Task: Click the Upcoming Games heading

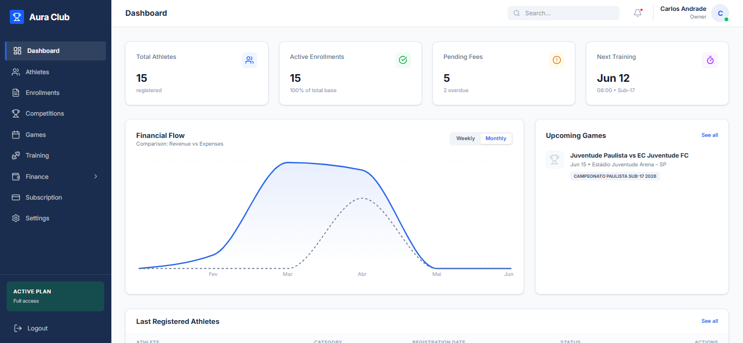Action: coord(576,135)
